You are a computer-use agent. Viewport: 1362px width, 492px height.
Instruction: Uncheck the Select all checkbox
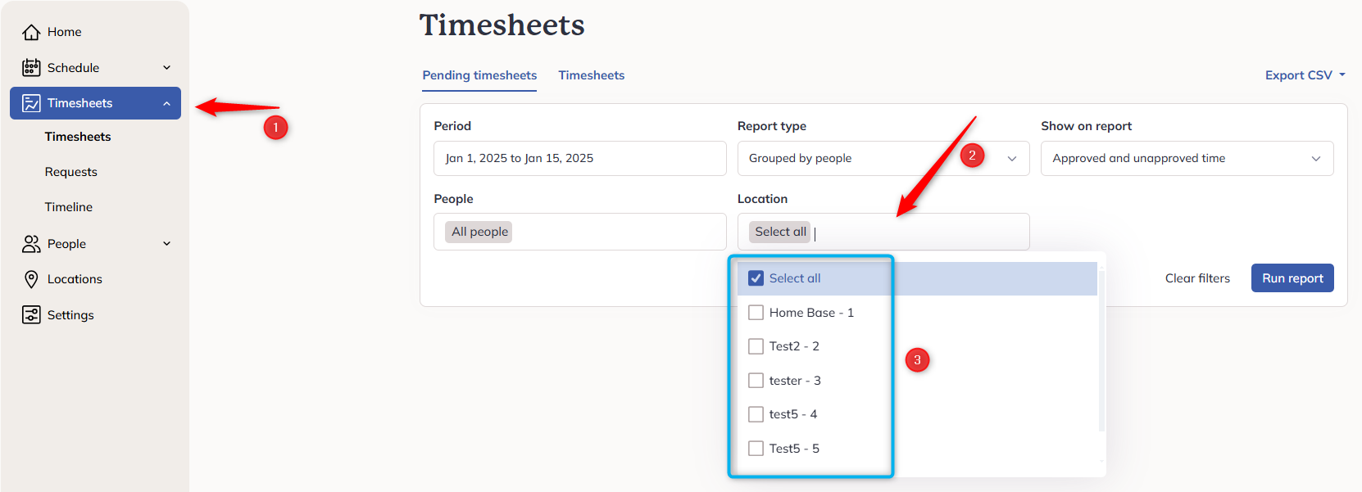[756, 278]
